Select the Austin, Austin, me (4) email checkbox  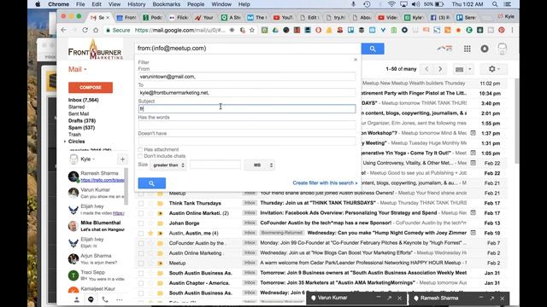pos(141,233)
